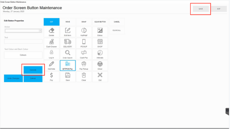The image size is (230, 129).
Task: Select the Add Note pencil icon
Action: pos(51,66)
